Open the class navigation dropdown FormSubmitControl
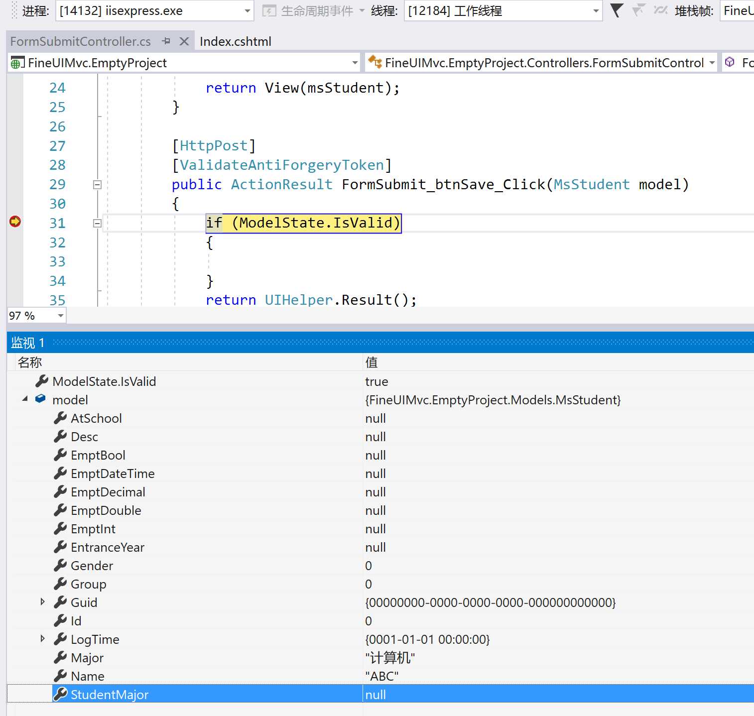Image resolution: width=754 pixels, height=716 pixels. pos(541,63)
